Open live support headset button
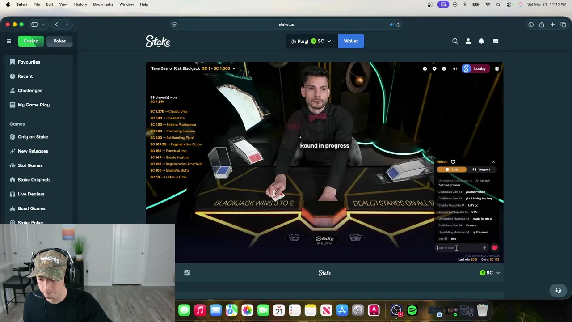 click(x=558, y=290)
